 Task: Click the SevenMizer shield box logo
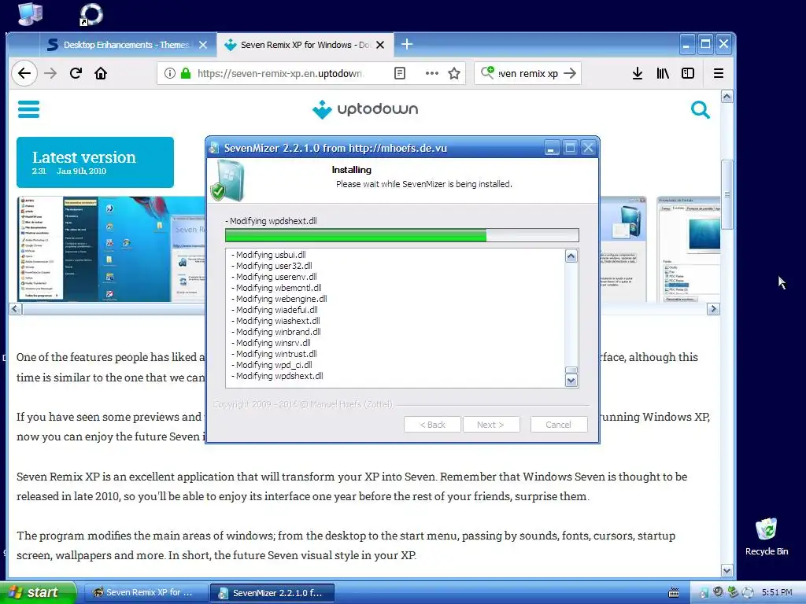pos(227,180)
